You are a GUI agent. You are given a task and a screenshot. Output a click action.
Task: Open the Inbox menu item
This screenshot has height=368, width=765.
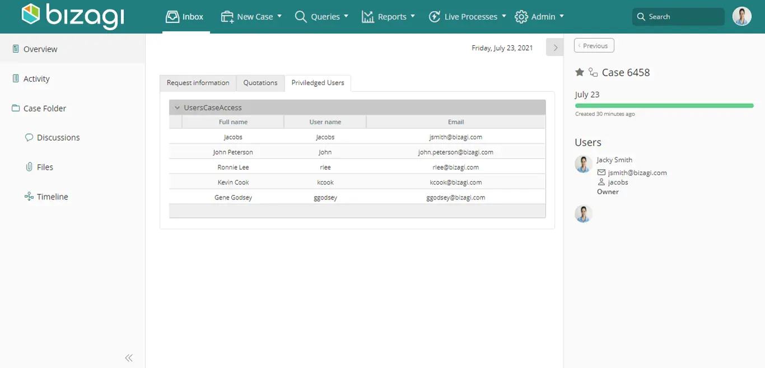185,17
